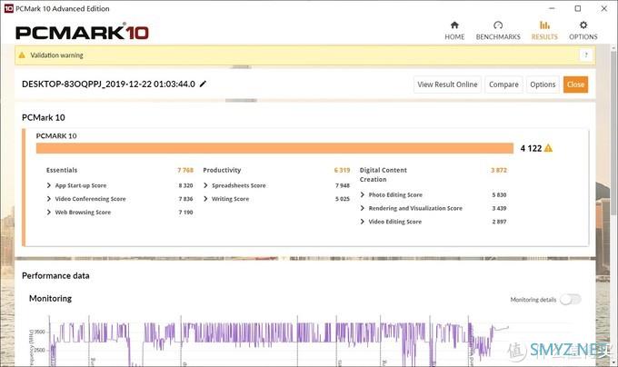This screenshot has height=367, width=618.
Task: Click the Spreadsheets score 7 948
Action: click(x=343, y=185)
